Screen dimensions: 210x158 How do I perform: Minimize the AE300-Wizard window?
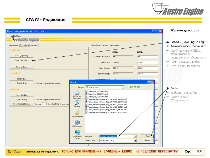pos(154,31)
